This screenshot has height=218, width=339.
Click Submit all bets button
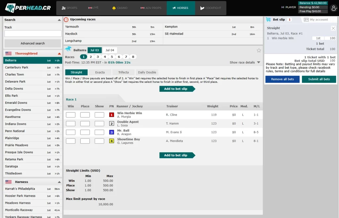pos(319,79)
